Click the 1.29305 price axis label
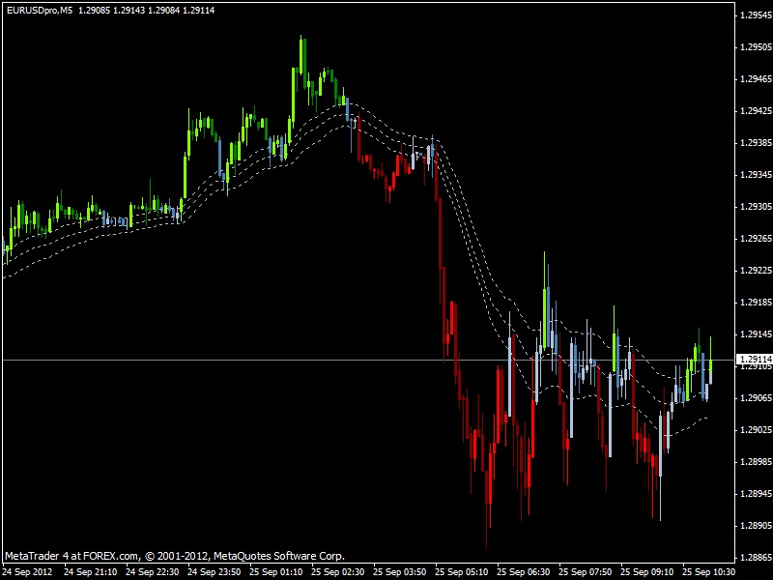The width and height of the screenshot is (773, 580). 756,207
